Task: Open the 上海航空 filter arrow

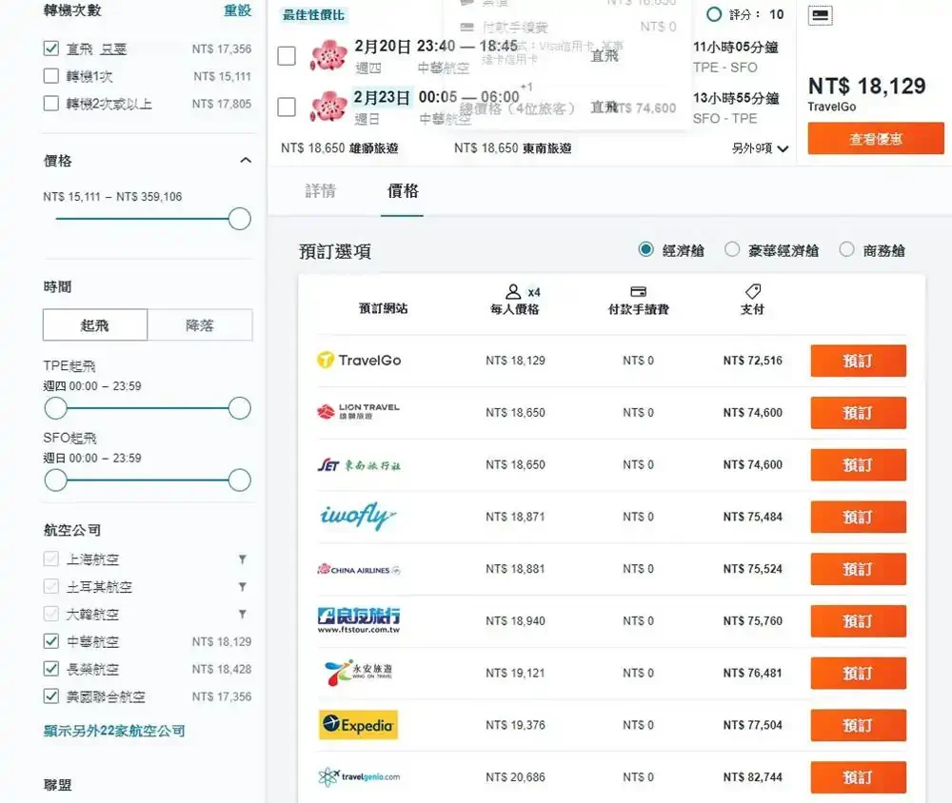Action: tap(242, 559)
